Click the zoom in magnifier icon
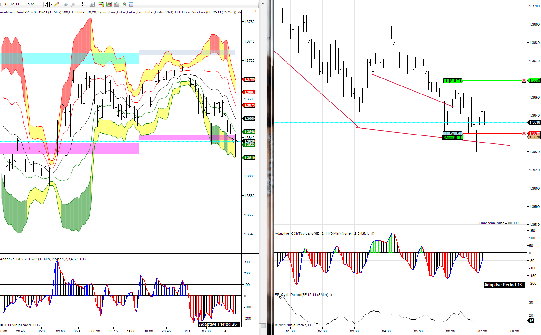 pos(66,4)
